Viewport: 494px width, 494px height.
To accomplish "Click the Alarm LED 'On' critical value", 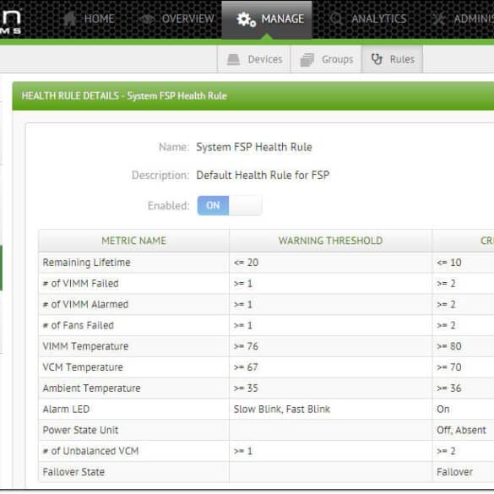I will 443,410.
